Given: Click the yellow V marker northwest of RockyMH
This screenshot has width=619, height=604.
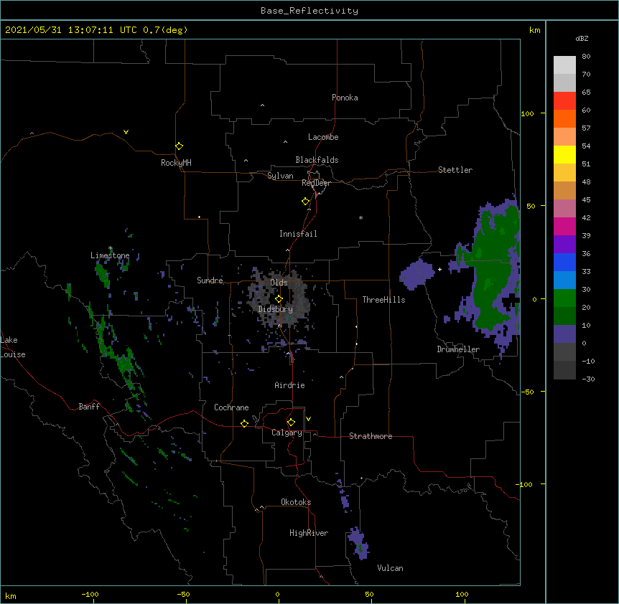Looking at the screenshot, I should [x=126, y=132].
